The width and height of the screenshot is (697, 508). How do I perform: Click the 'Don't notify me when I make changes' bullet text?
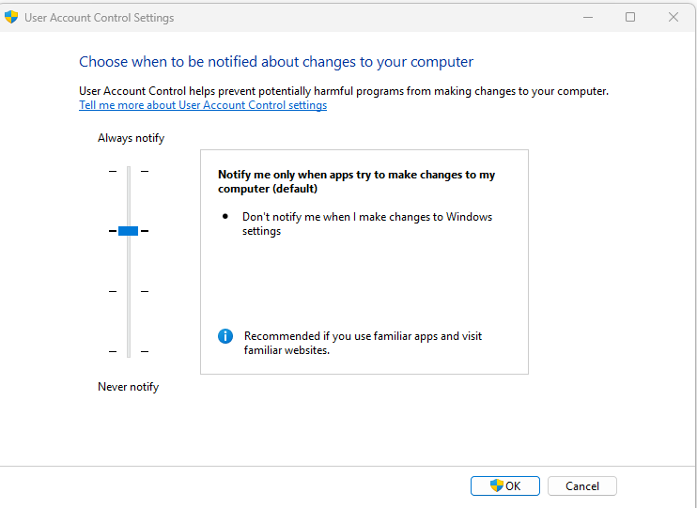367,223
